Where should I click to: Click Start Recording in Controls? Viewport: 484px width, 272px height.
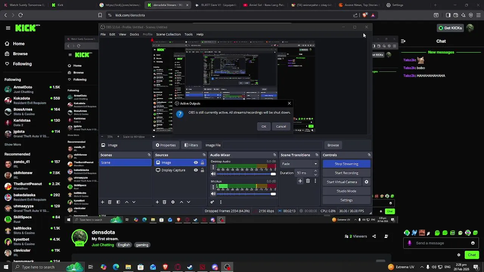[346, 173]
